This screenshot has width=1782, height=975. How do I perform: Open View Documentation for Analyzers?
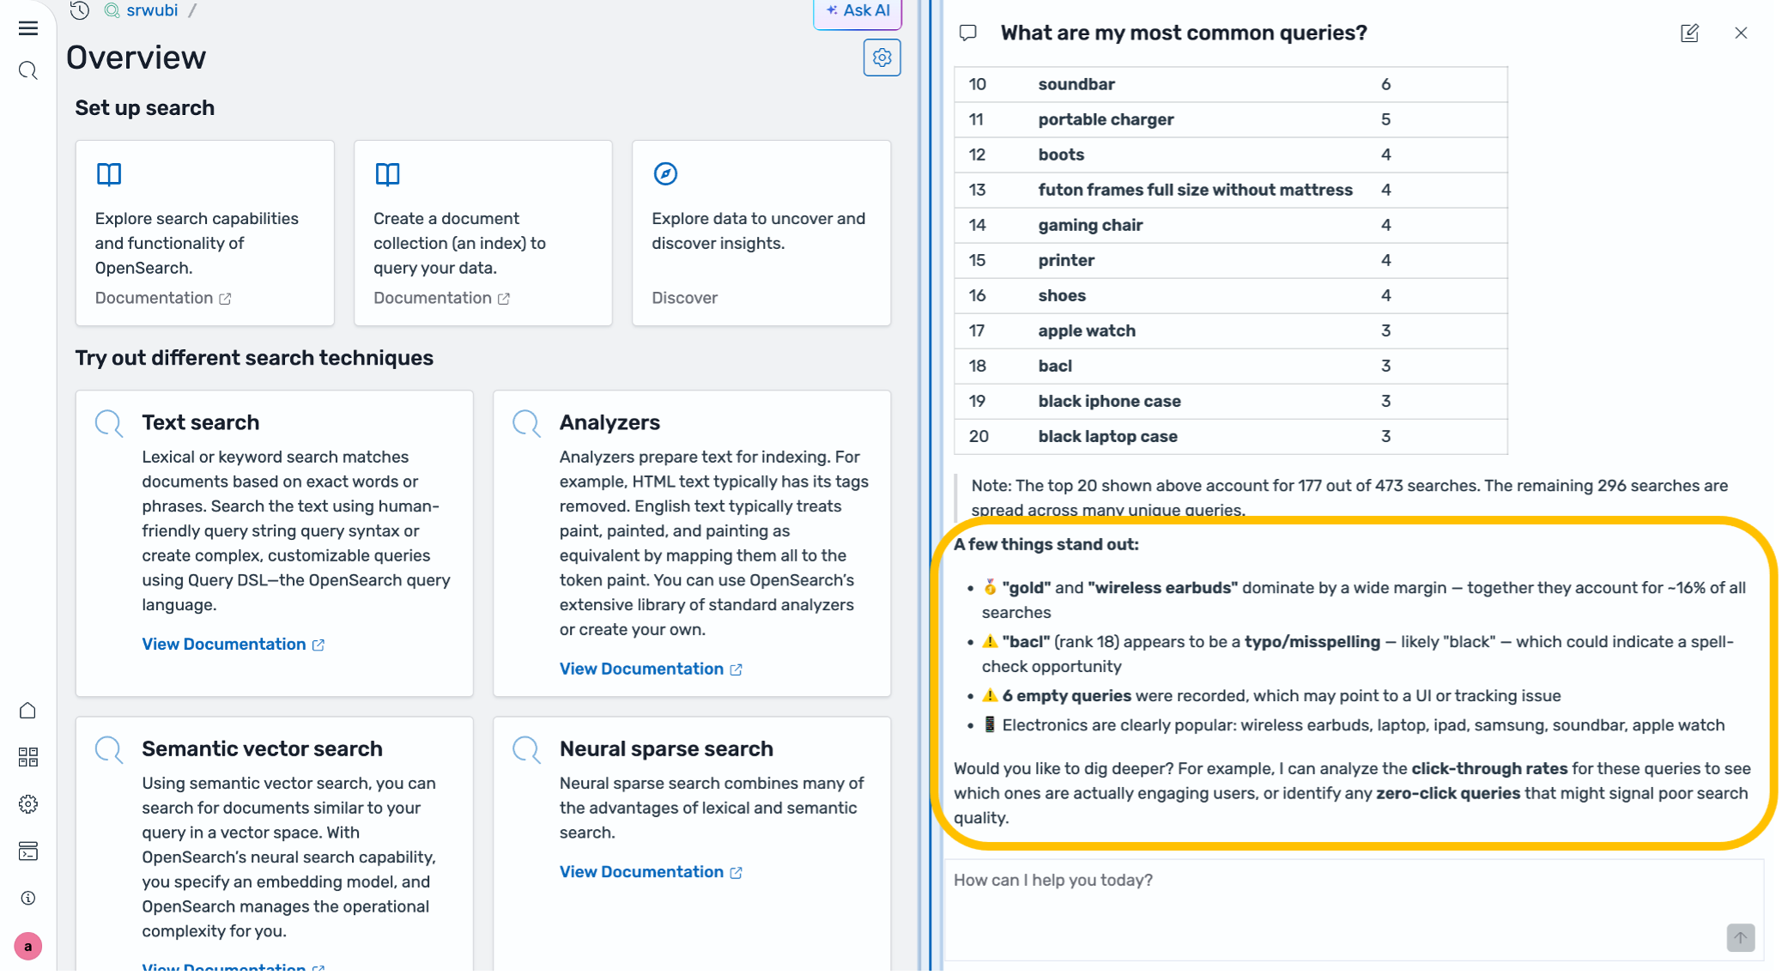(651, 669)
